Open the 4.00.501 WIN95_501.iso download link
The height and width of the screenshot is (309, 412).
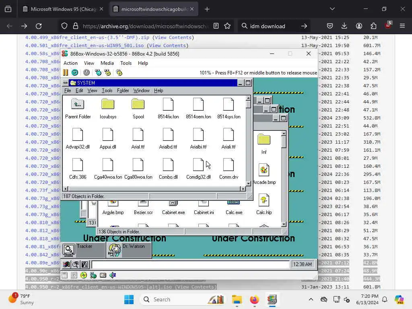coord(84,45)
